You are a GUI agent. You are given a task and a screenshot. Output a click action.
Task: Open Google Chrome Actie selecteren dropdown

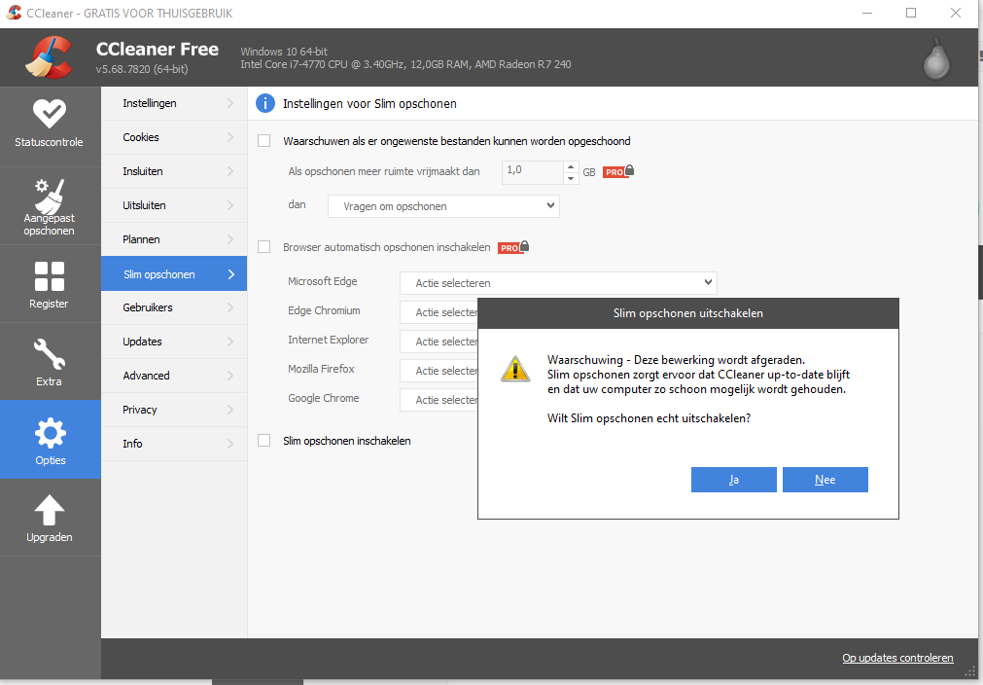[439, 400]
